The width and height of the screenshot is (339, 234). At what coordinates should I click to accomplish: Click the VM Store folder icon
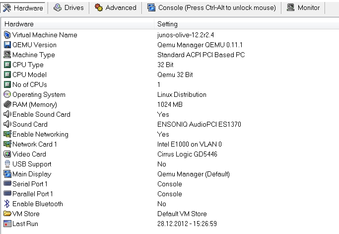(7, 214)
